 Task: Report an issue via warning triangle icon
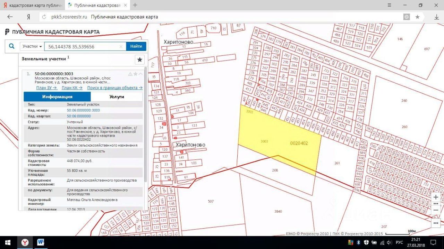point(130,74)
